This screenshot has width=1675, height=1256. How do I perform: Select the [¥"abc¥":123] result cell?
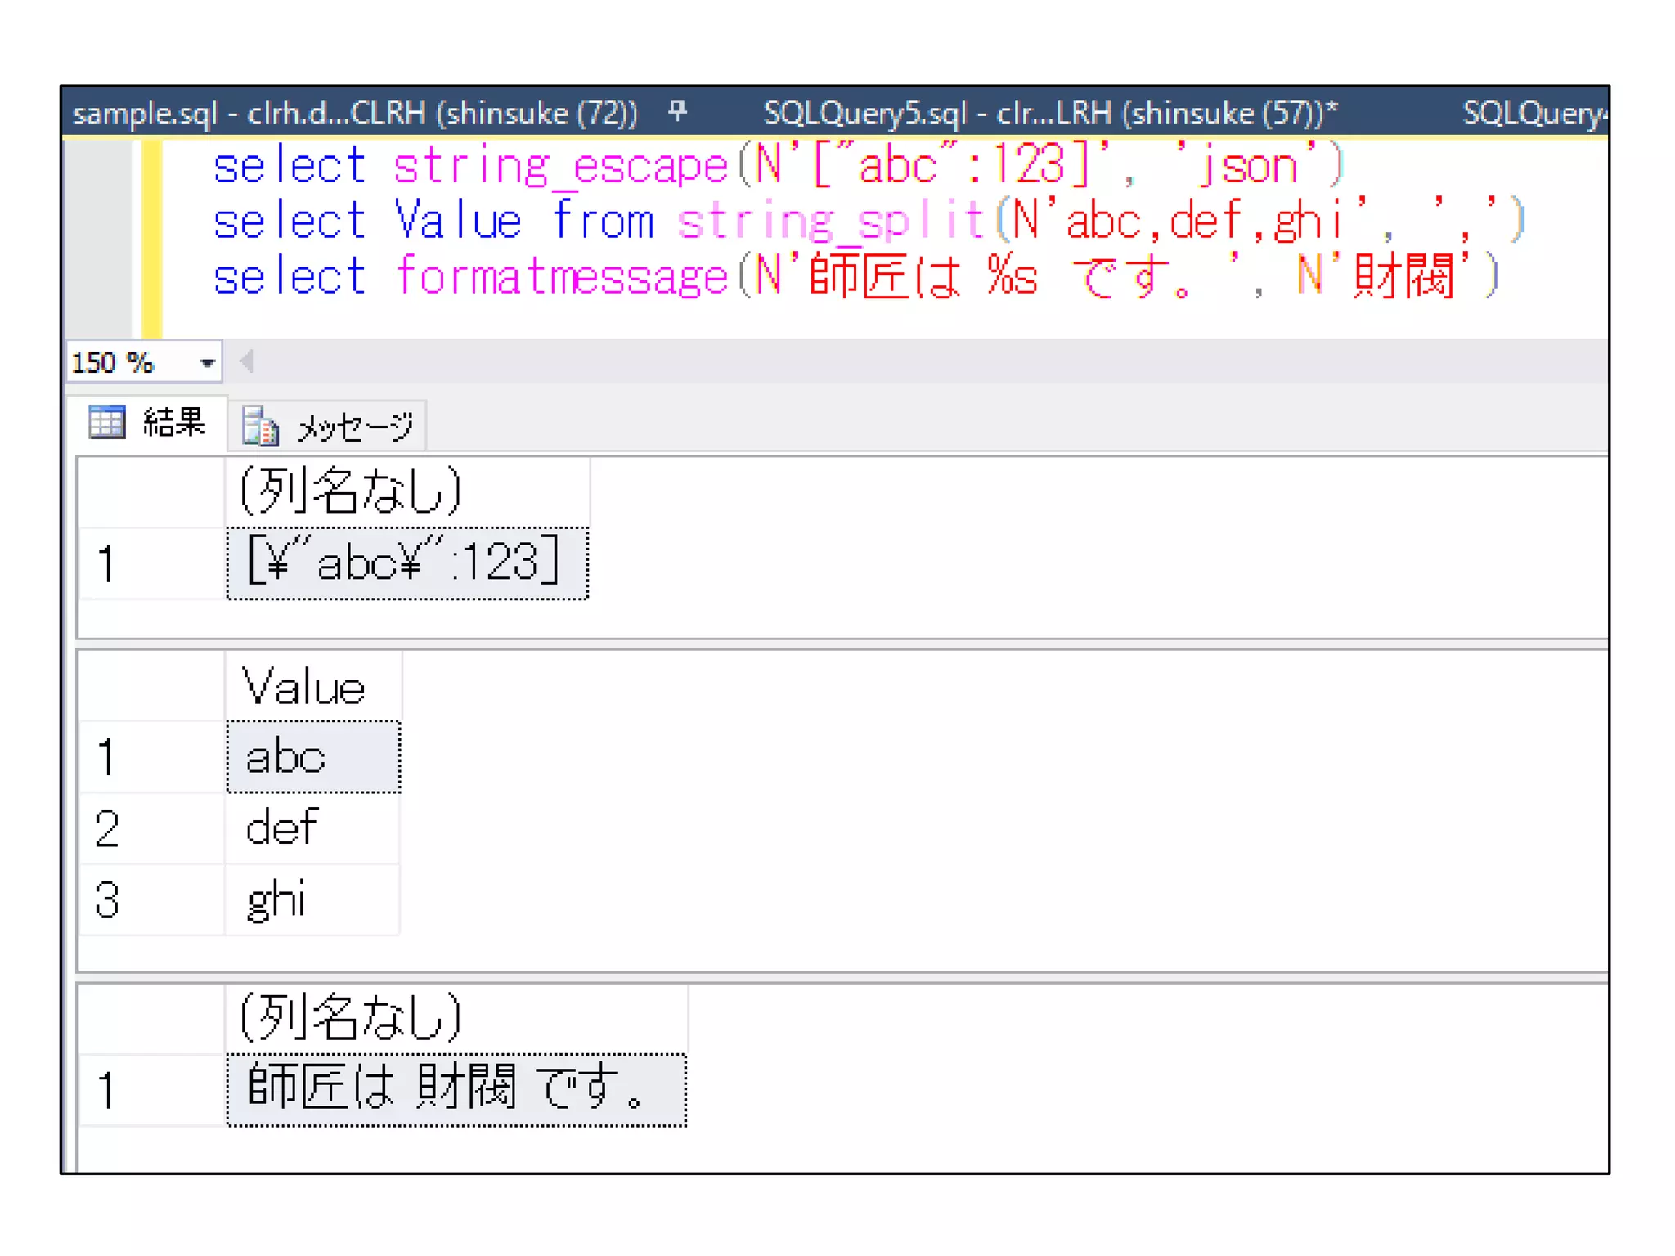[x=406, y=563]
